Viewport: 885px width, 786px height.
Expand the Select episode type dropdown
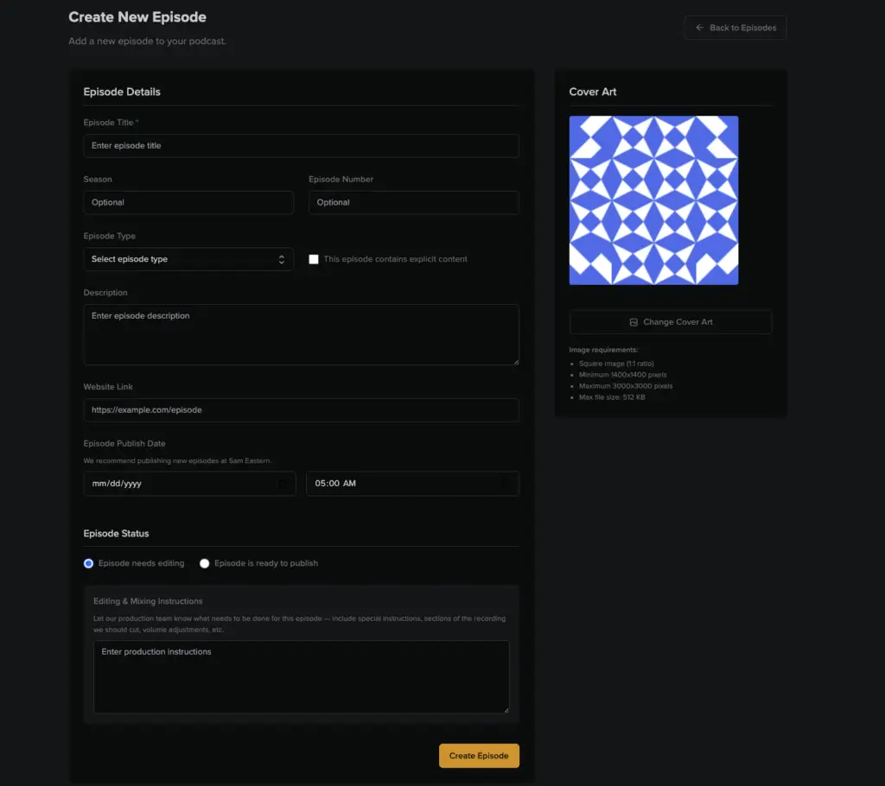click(188, 259)
